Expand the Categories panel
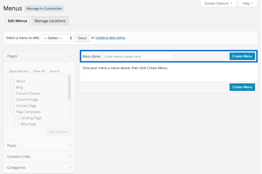262x174 pixels. (70, 168)
